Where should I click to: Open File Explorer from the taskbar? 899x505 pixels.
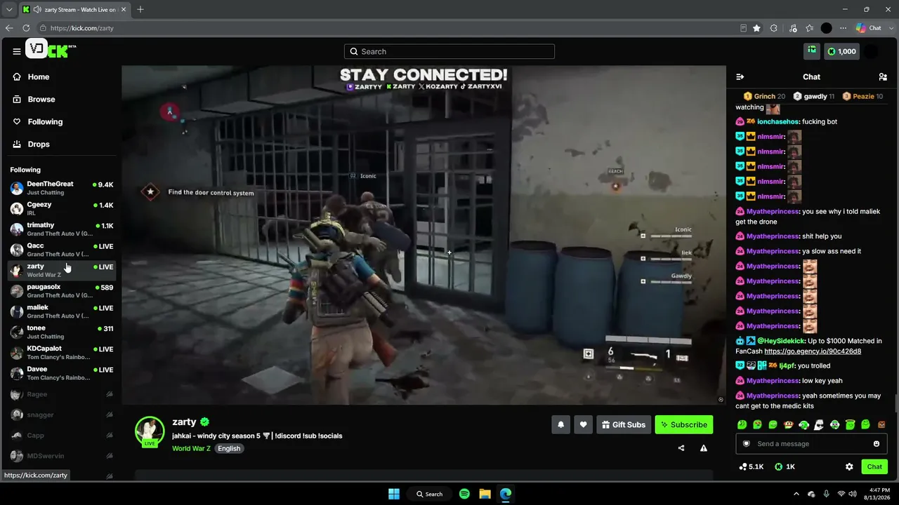[x=485, y=494]
